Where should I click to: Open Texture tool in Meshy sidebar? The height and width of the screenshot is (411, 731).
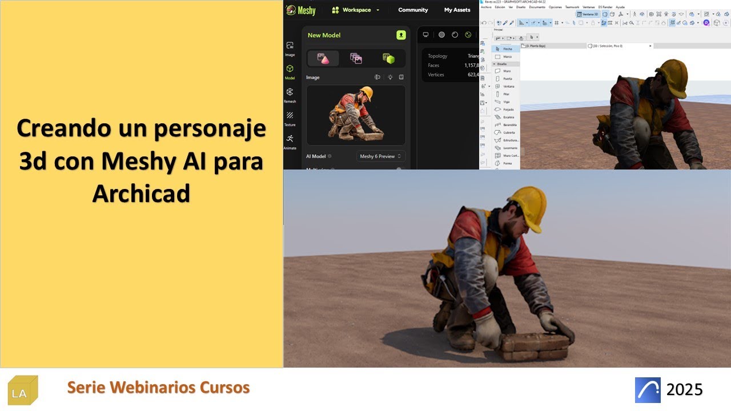pos(290,119)
